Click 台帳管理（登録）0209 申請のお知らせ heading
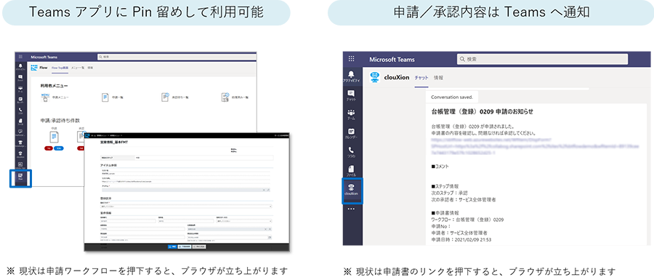Screen dimensions: 654x280 coord(483,111)
